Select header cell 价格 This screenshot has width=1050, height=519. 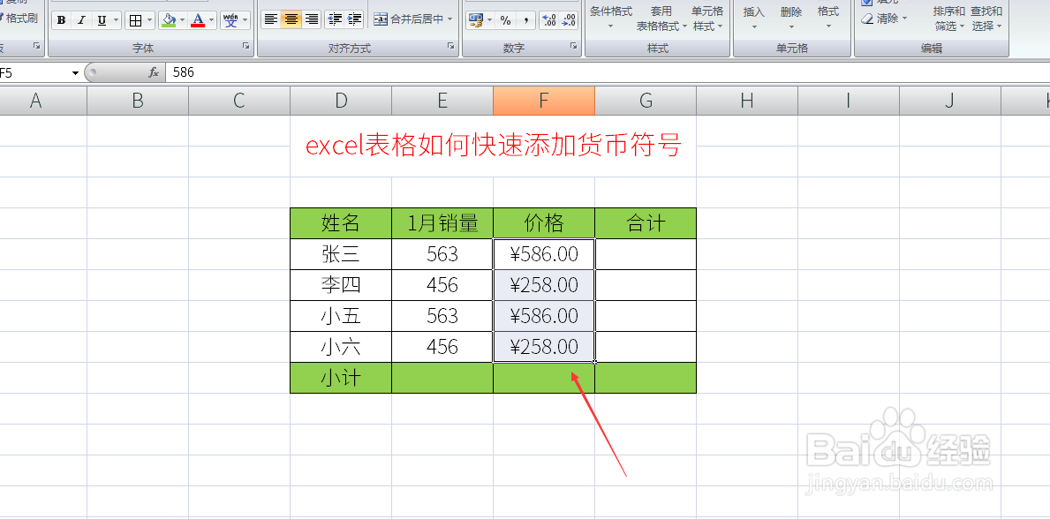pos(544,223)
